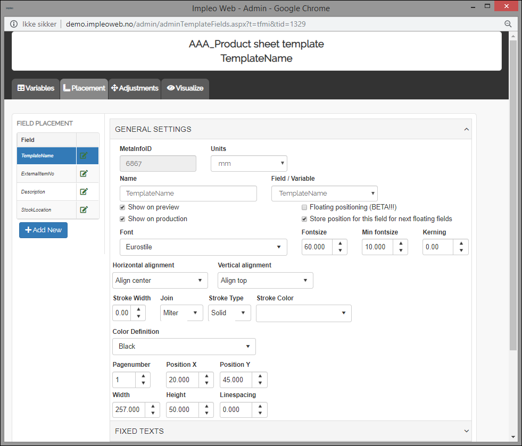Enable Floating positioning (BETA!!!) checkbox
Viewport: 522px width, 446px height.
[x=304, y=207]
